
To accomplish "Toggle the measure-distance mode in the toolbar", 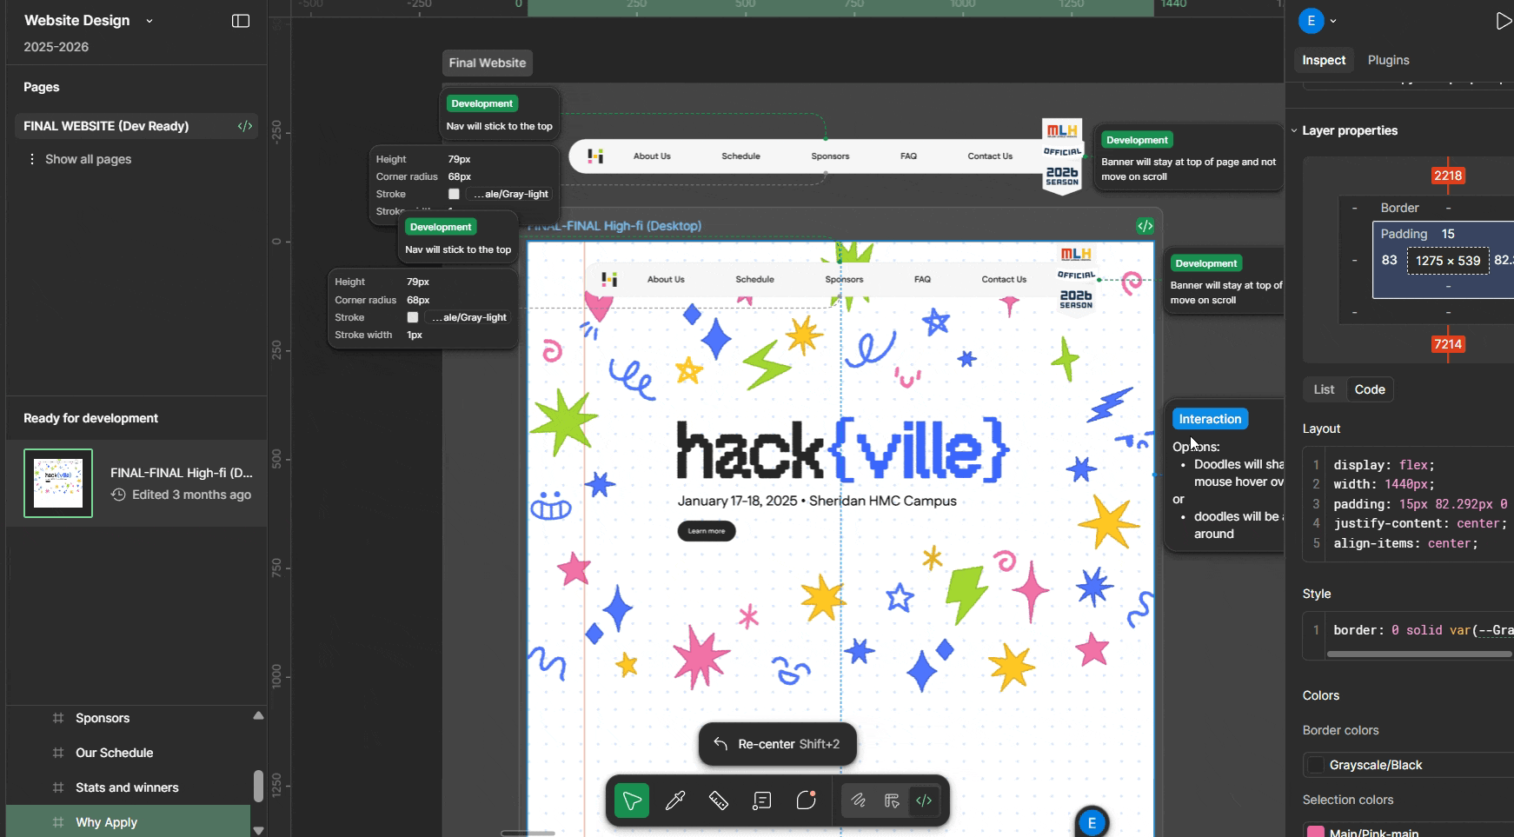I will click(893, 800).
